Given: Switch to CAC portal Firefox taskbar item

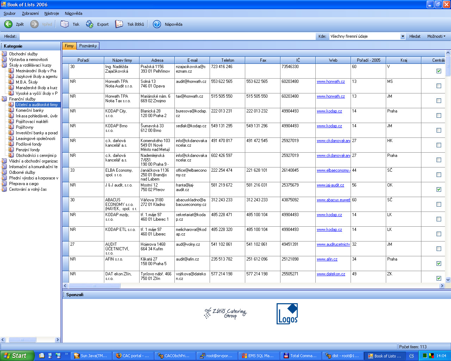Looking at the screenshot, I should pos(133,356).
